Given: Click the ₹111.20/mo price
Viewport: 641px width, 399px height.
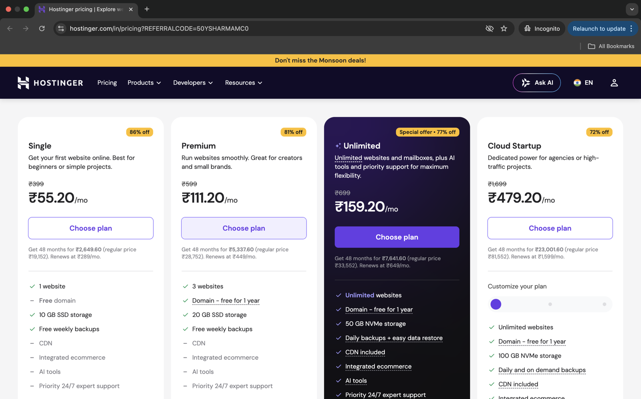Looking at the screenshot, I should point(210,198).
